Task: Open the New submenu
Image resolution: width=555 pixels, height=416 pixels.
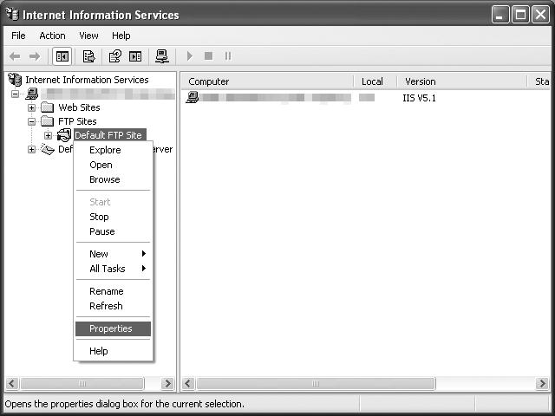Action: coord(114,254)
